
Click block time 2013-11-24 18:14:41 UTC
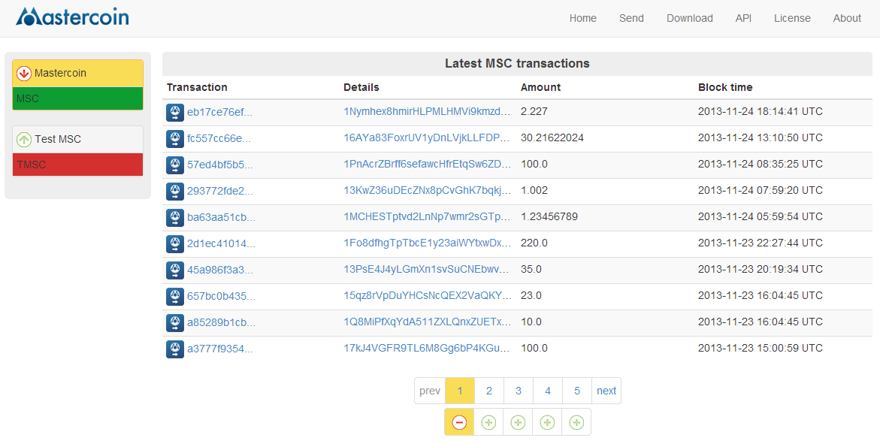pyautogui.click(x=761, y=111)
